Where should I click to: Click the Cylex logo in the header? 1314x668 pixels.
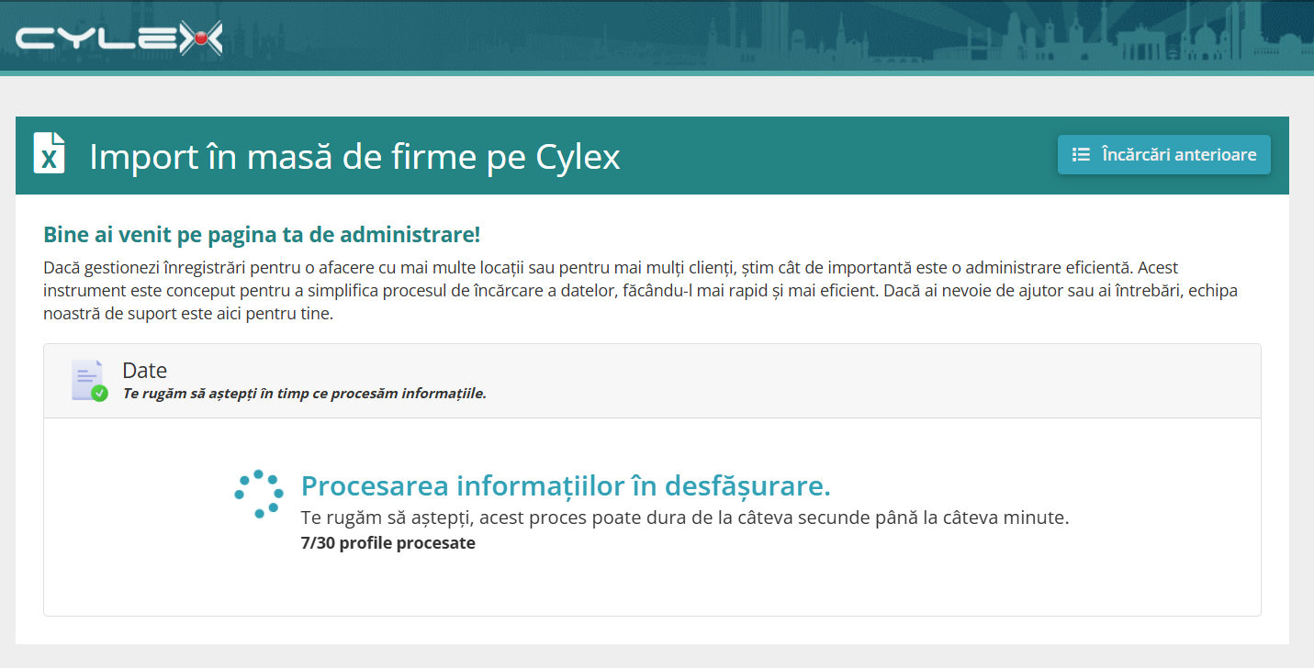point(119,38)
